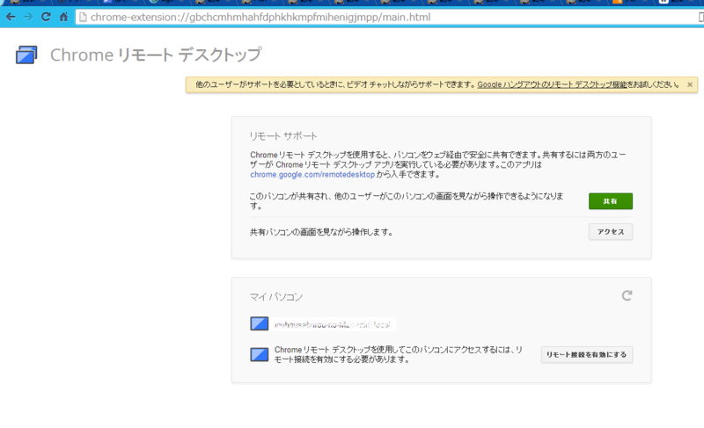The image size is (704, 428).
Task: Click the アクセス button
Action: click(611, 232)
